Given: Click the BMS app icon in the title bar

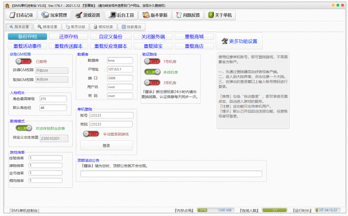Looking at the screenshot, I should [7, 5].
